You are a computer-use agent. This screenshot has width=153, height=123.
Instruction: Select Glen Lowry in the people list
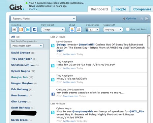(x=21, y=101)
